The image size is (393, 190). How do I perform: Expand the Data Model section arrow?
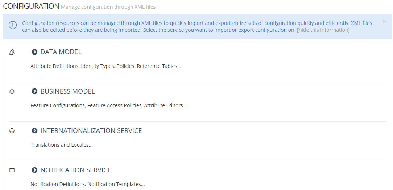tap(34, 52)
